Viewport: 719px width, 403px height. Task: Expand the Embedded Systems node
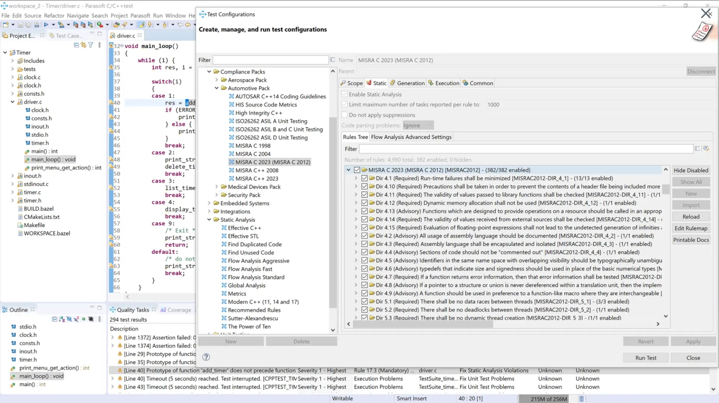tap(209, 203)
